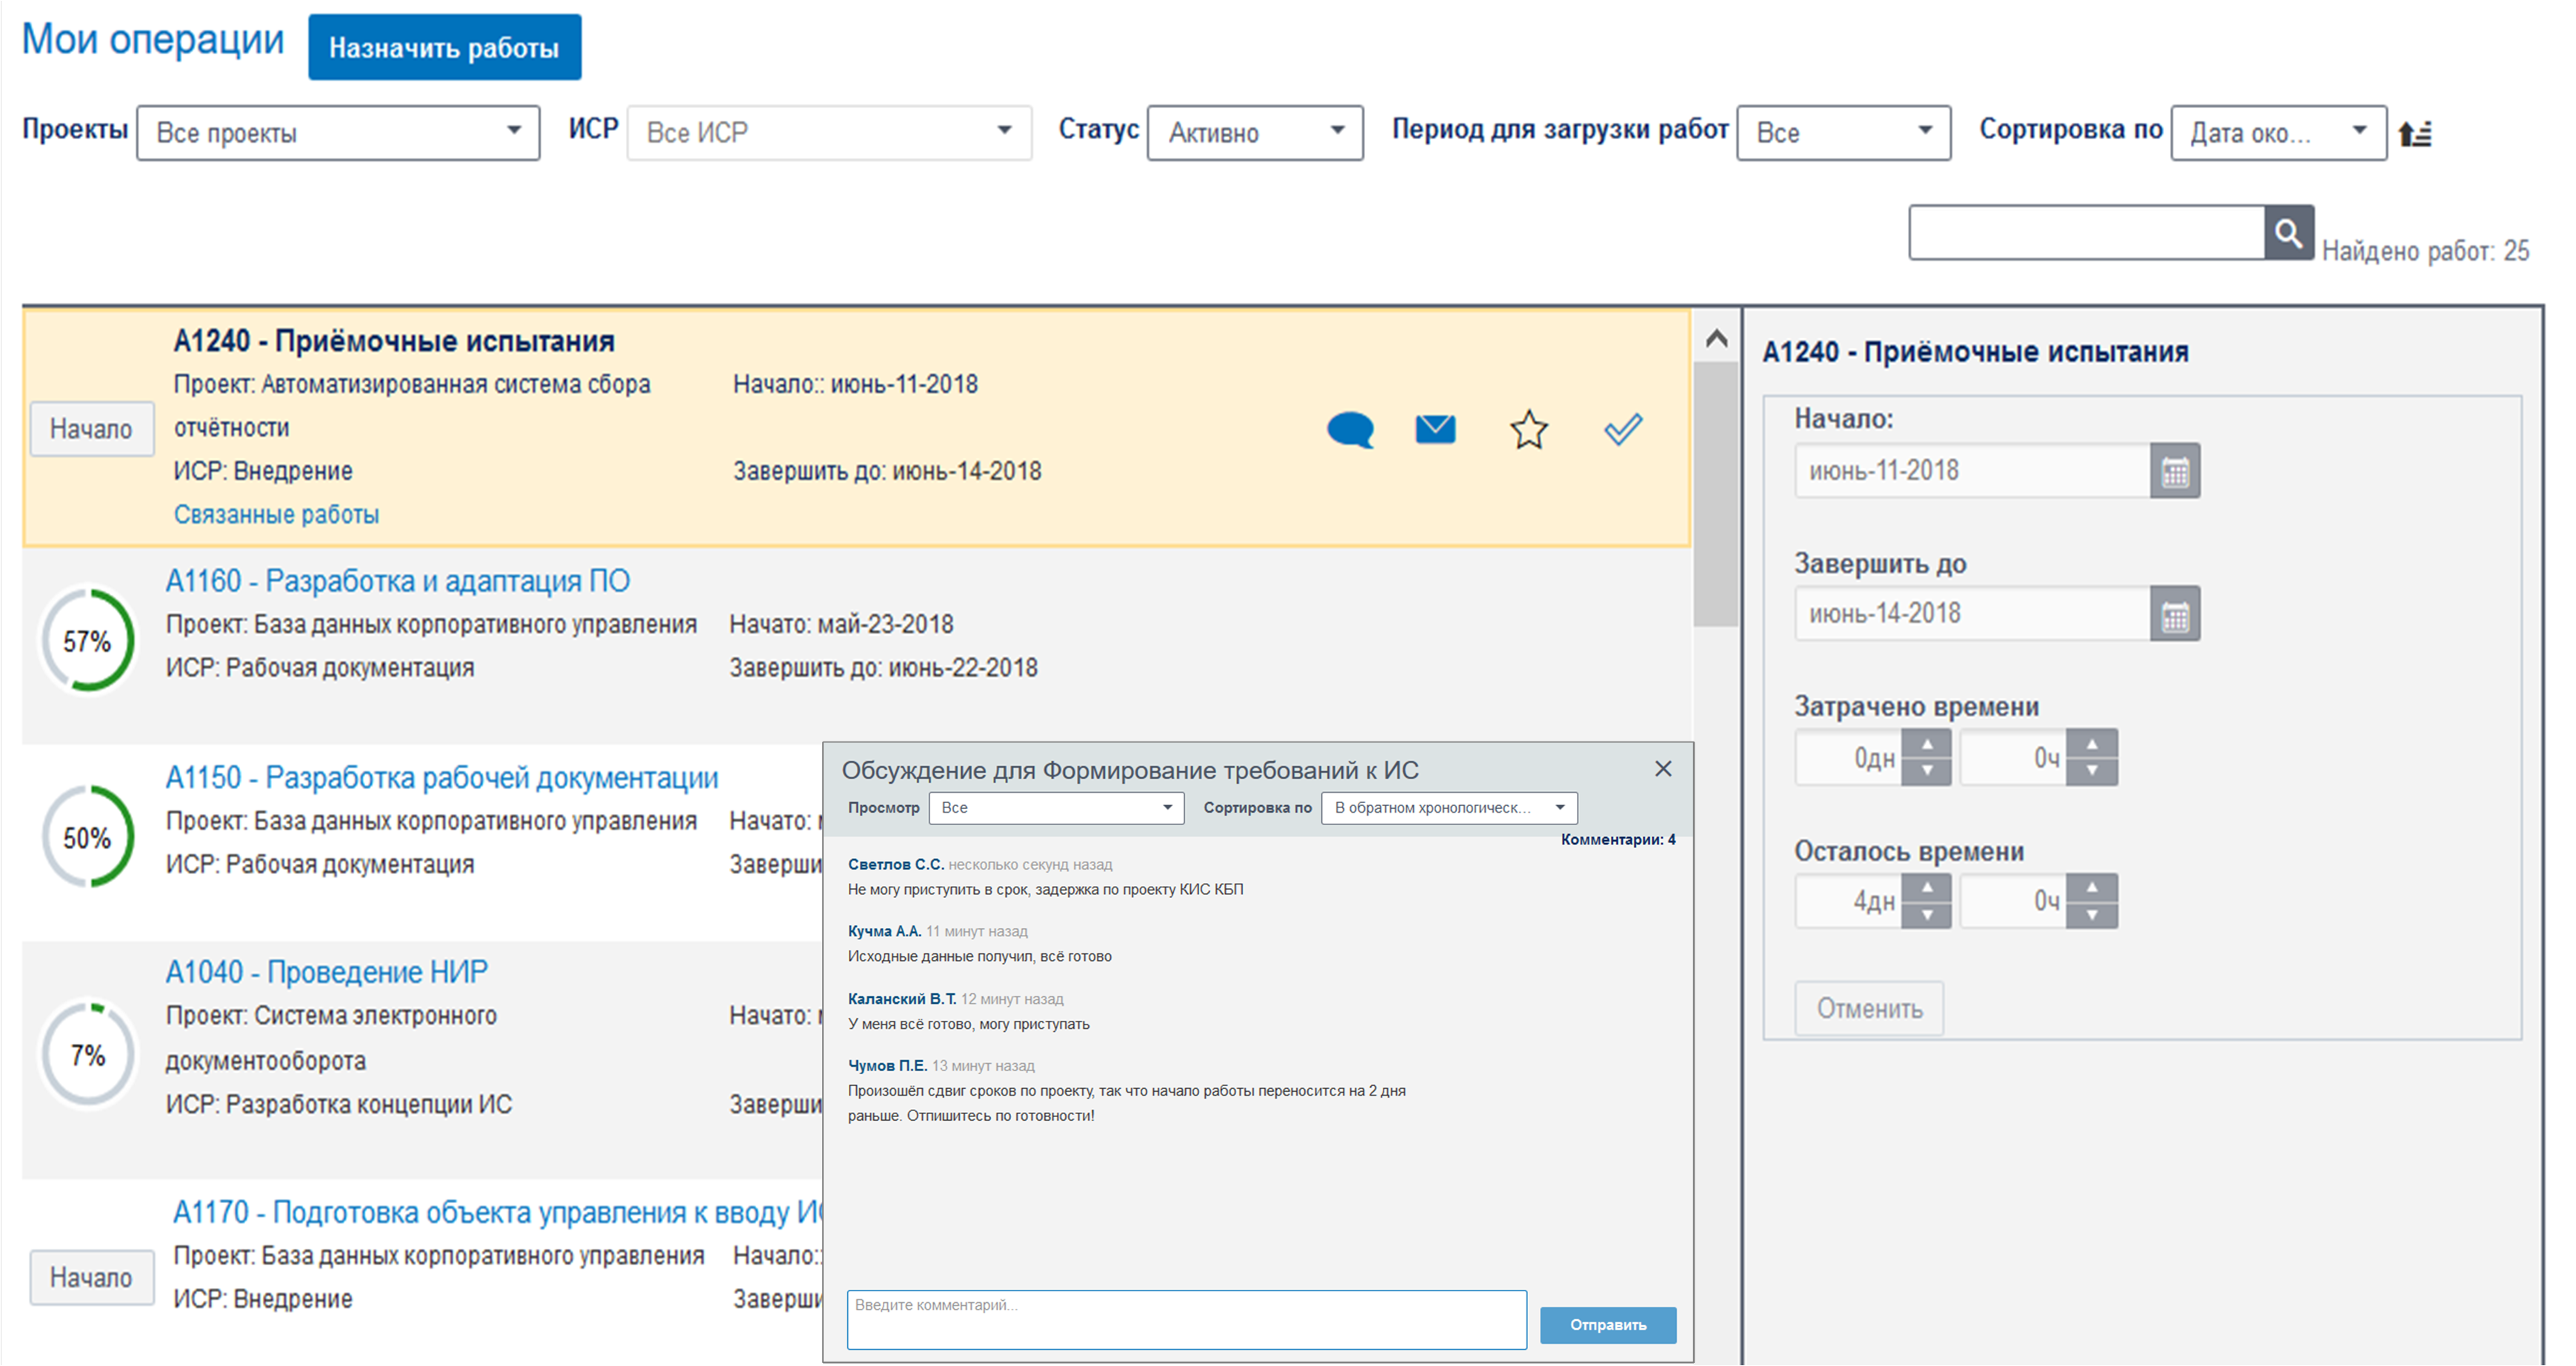Screen dimensions: 2576x1366
Task: Expand the Проекты dropdown
Action: [338, 133]
